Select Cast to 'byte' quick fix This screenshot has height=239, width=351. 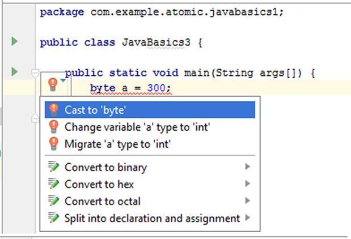tap(150, 110)
